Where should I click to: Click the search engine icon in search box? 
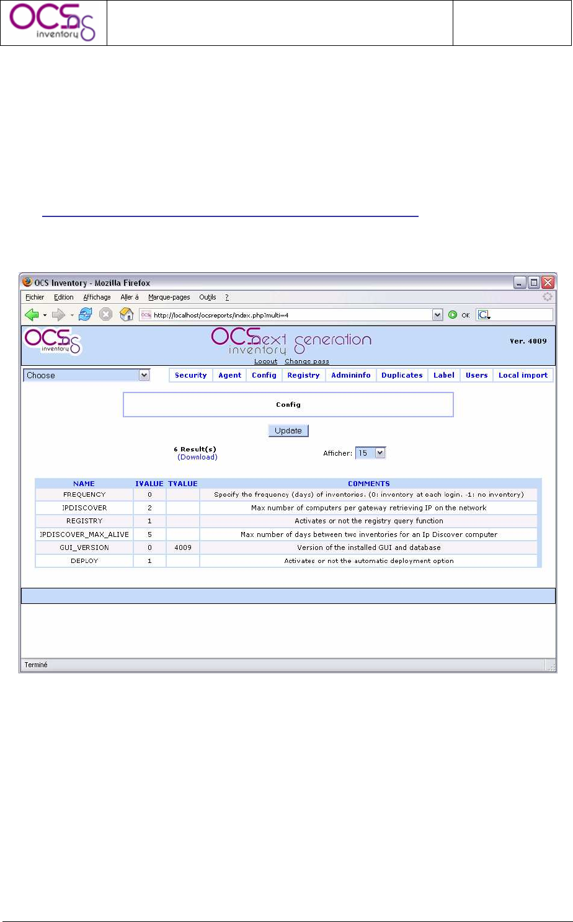484,315
